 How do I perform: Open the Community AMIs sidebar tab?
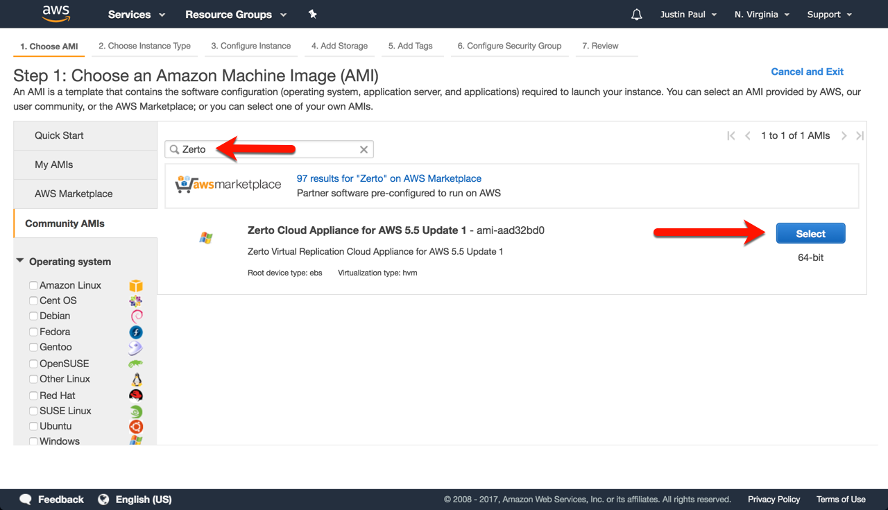85,223
